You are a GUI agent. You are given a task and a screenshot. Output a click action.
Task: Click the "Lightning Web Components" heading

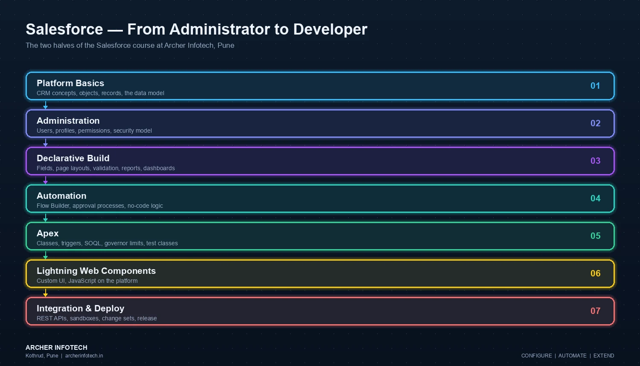pyautogui.click(x=96, y=271)
